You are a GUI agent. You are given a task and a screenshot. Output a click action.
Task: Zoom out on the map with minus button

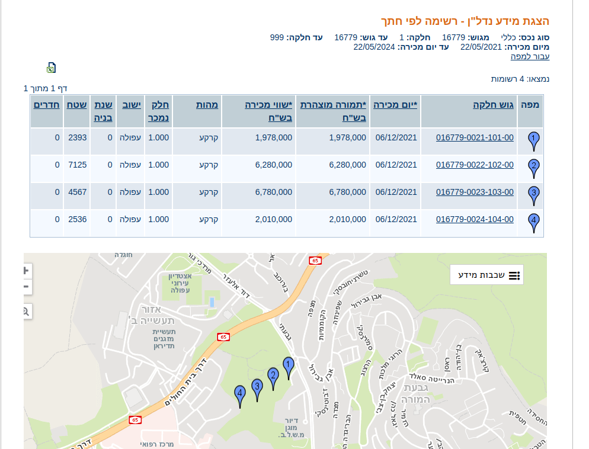point(27,287)
